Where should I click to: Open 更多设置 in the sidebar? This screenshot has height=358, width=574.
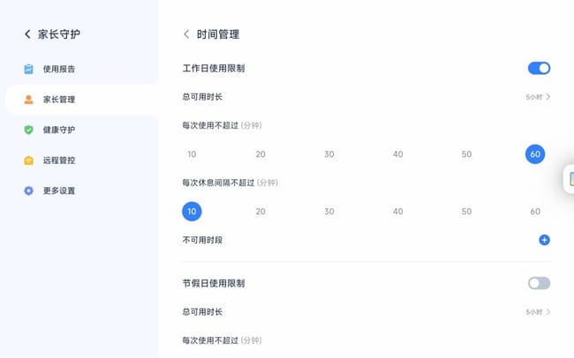pos(59,190)
